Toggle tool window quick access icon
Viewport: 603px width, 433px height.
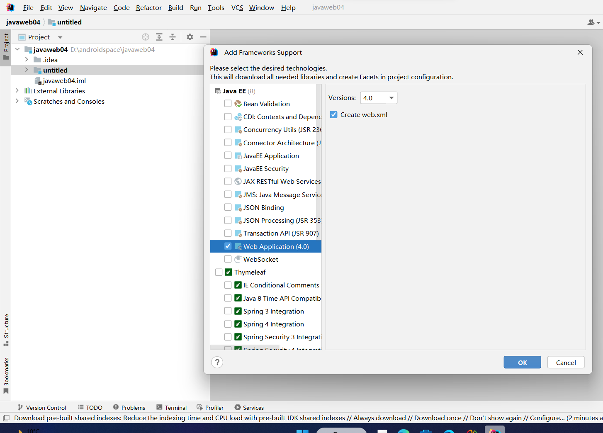click(6, 418)
